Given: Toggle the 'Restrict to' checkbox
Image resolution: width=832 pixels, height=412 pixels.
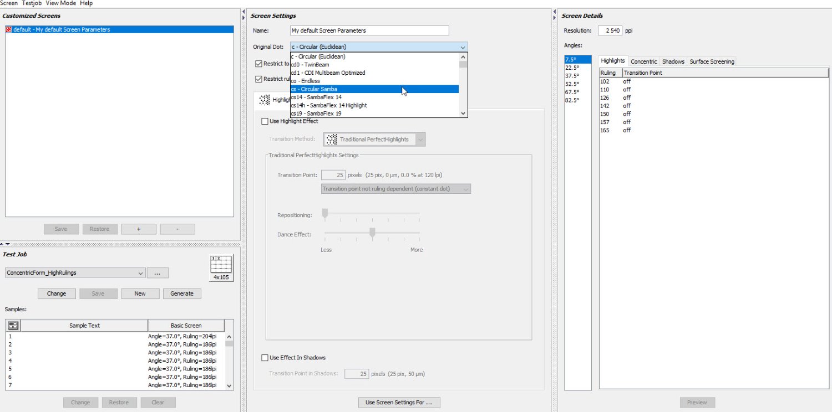Looking at the screenshot, I should click(x=258, y=64).
